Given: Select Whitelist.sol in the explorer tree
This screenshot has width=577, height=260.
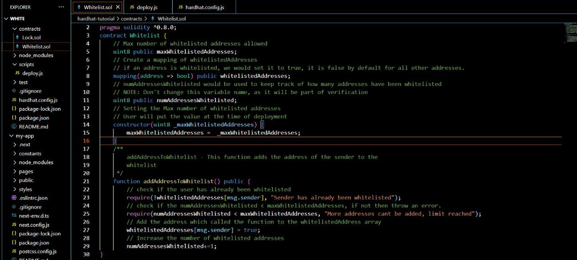Looking at the screenshot, I should click(x=36, y=47).
